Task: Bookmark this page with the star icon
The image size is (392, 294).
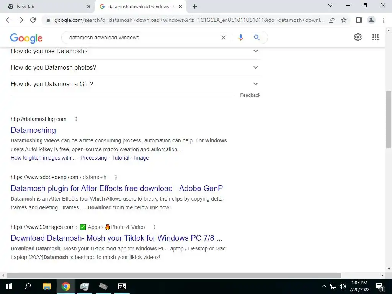Action: [344, 20]
